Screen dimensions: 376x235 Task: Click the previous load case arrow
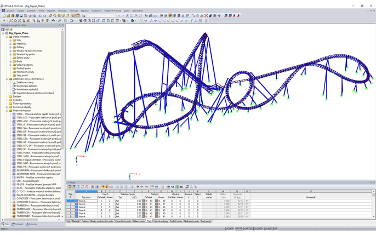click(x=119, y=15)
